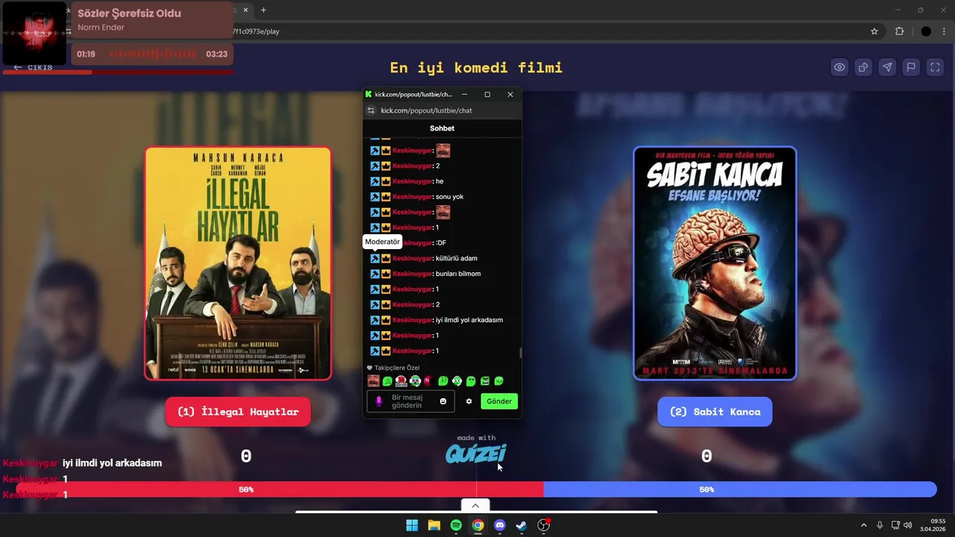This screenshot has width=955, height=537.
Task: Click the dice randomize icon in the quiz header
Action: click(863, 67)
